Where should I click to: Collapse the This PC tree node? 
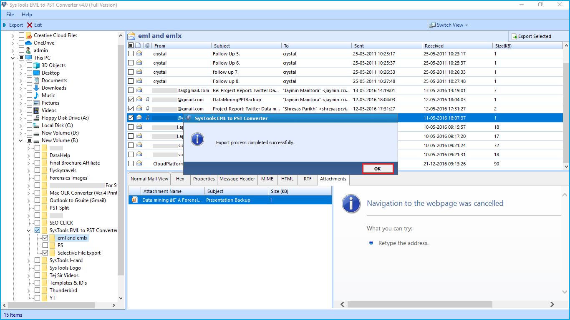click(x=13, y=58)
